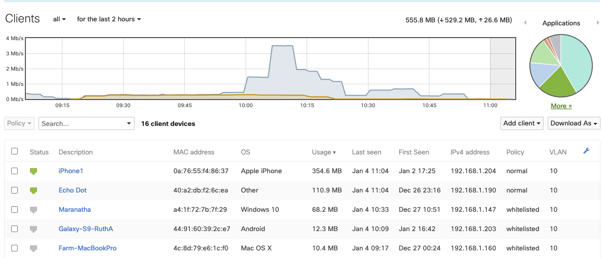
Task: Check the box for iPhone1 row
Action: tap(15, 171)
